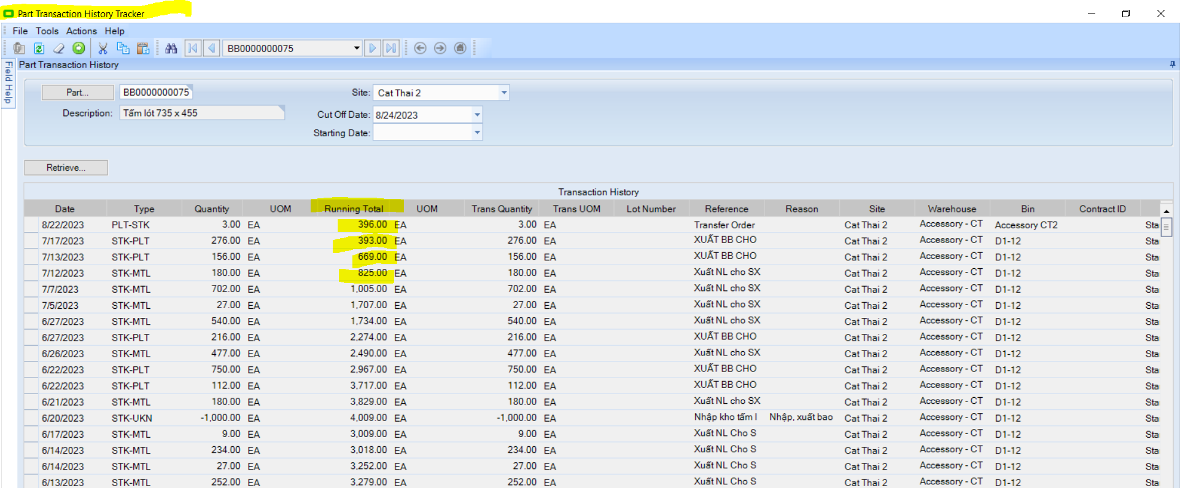
Task: Click the Contract ID column header
Action: pos(1103,209)
